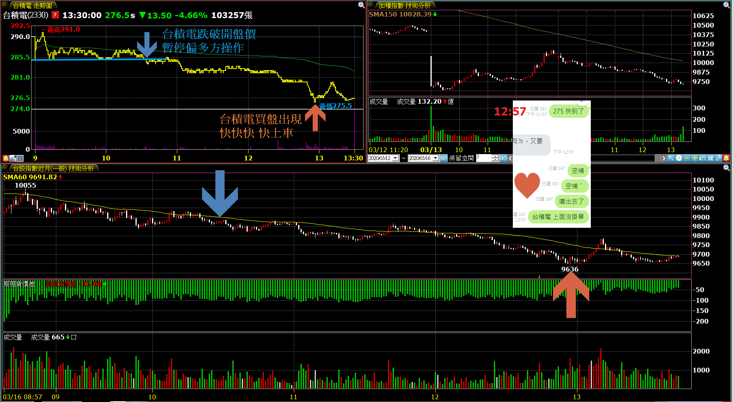Click the GO button after 保留空間

(503, 158)
